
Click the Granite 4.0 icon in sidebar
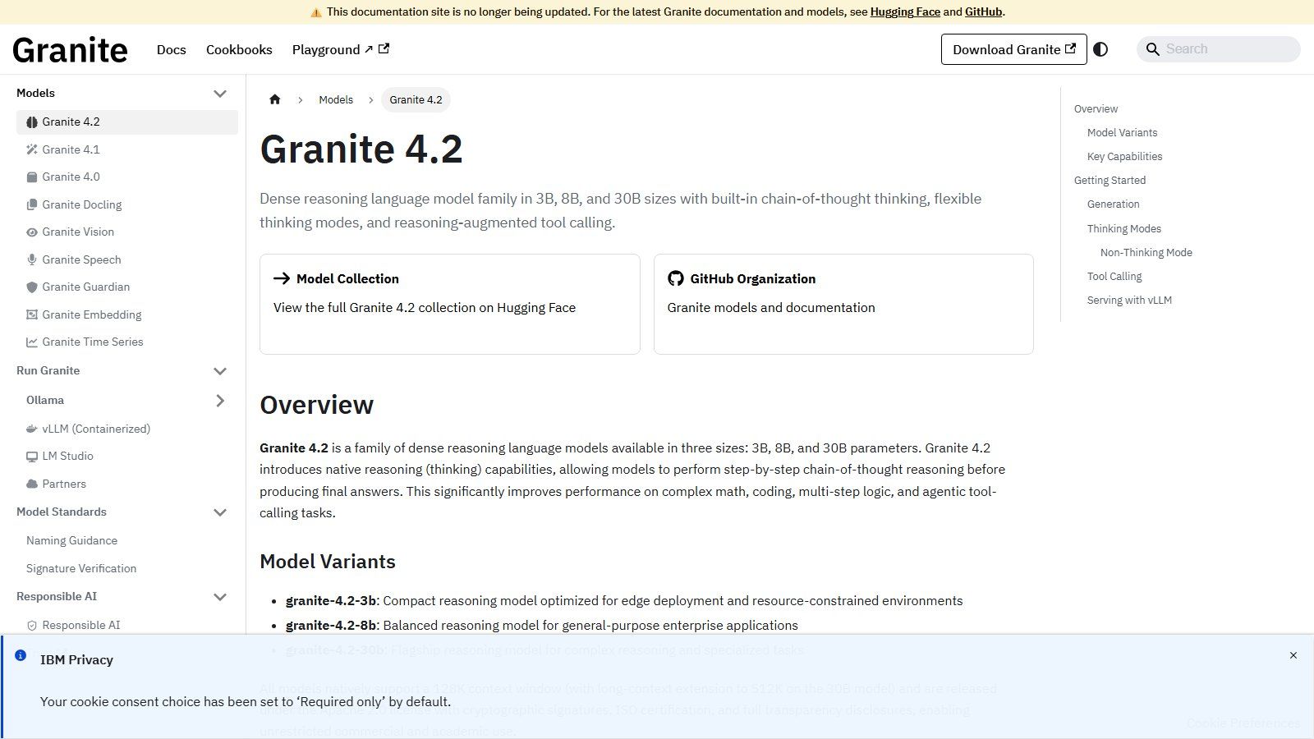click(32, 177)
